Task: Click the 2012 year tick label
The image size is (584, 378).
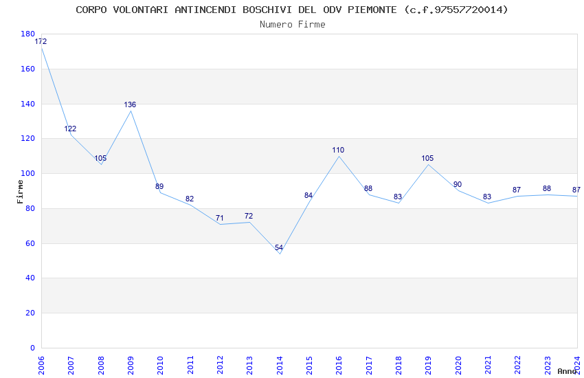Action: click(x=220, y=366)
